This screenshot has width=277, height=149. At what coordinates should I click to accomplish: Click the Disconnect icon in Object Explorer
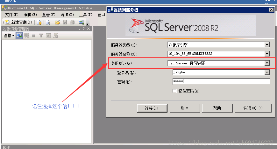27,36
